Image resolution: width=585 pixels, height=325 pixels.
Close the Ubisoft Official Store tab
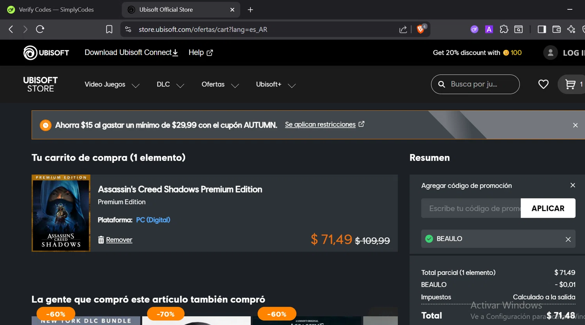tap(232, 10)
